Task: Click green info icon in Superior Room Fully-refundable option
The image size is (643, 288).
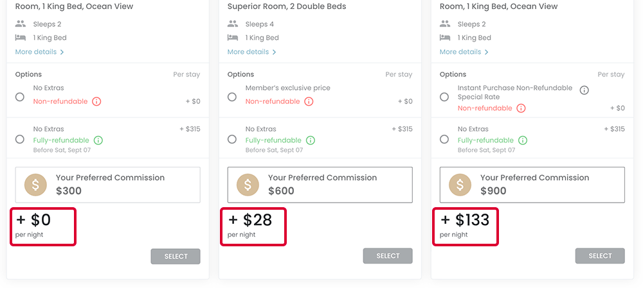Action: [311, 140]
